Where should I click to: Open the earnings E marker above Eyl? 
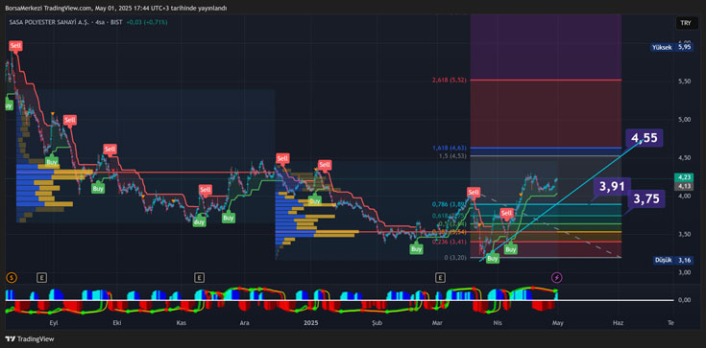point(42,277)
